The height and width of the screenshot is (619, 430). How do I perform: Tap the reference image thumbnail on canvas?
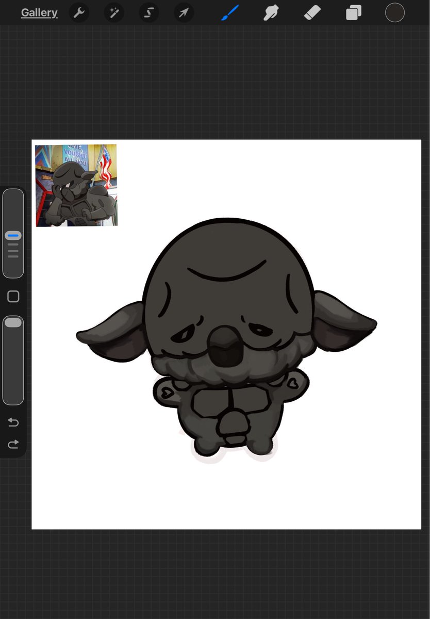[x=76, y=186]
